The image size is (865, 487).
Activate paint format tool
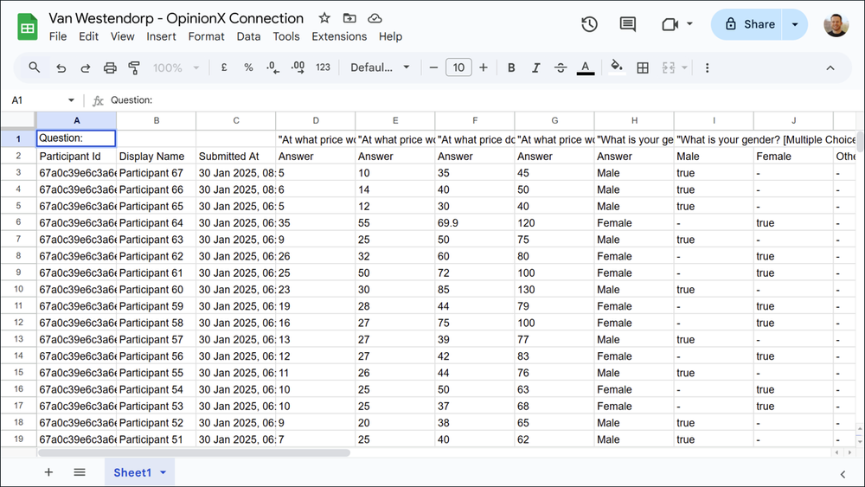coord(134,67)
